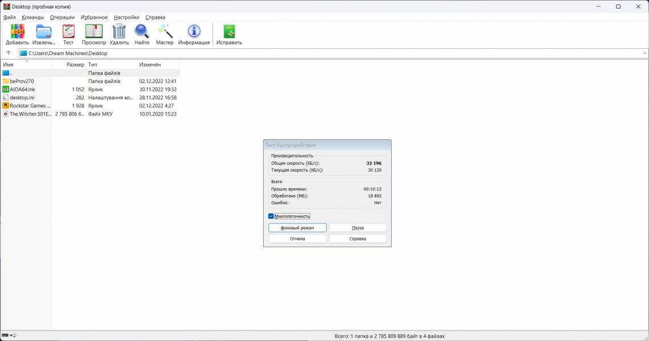Sort files by Изменён column header
This screenshot has width=649, height=341.
click(x=158, y=64)
